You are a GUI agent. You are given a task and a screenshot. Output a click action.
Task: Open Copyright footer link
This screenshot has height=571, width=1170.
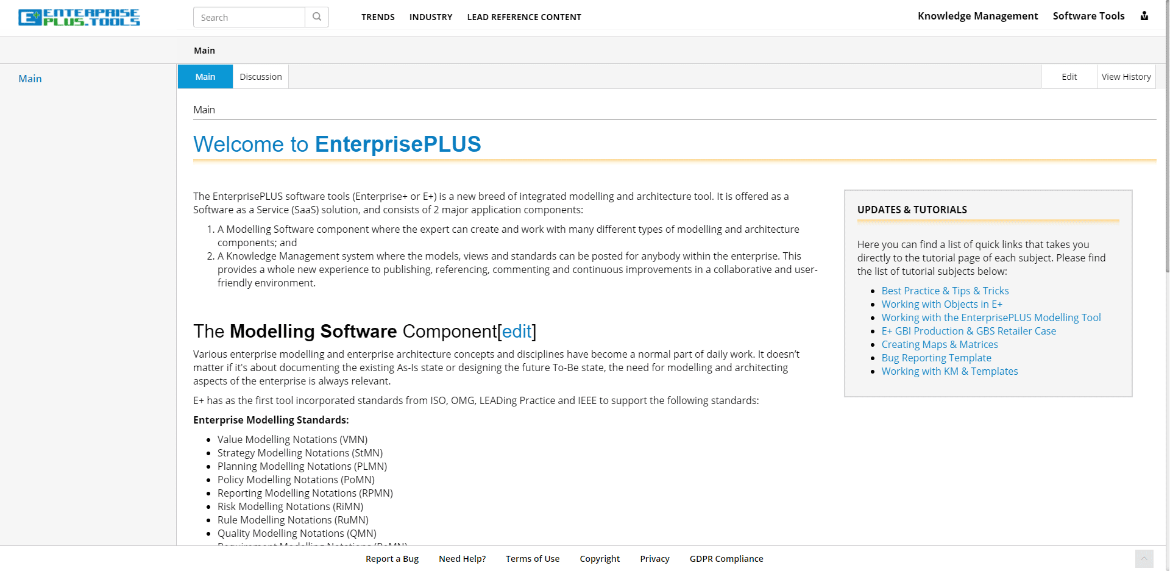[x=600, y=559]
